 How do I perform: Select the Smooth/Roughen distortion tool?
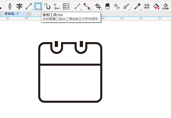[126, 6]
